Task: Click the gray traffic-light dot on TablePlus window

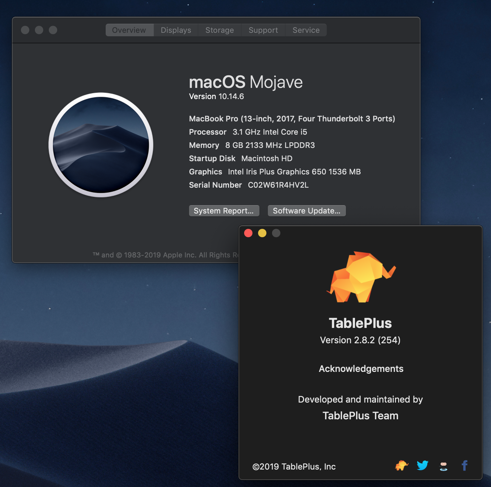Action: point(276,233)
